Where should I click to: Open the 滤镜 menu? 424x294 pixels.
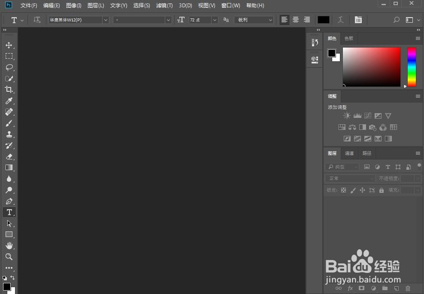point(164,6)
